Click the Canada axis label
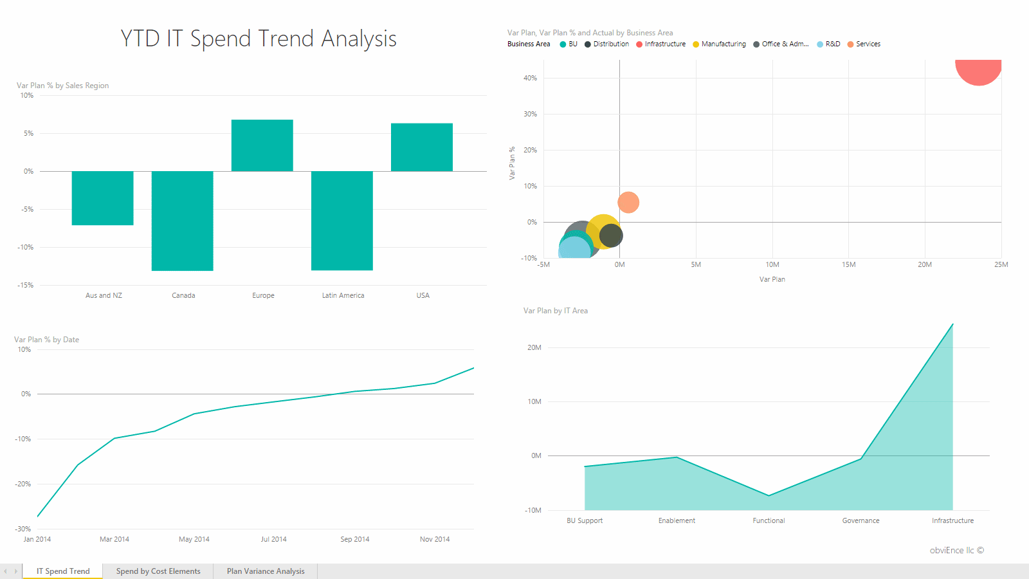Image resolution: width=1029 pixels, height=579 pixels. point(183,296)
